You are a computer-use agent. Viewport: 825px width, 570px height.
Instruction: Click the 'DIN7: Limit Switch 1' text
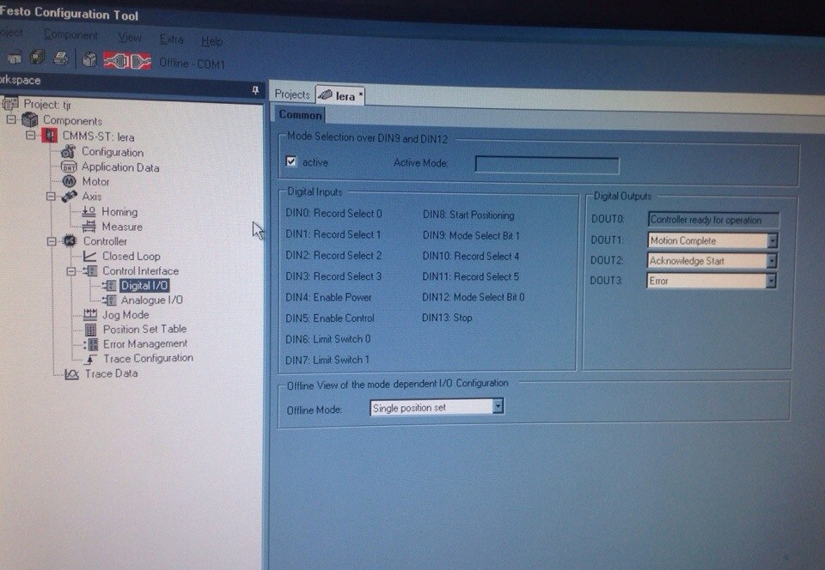[327, 360]
